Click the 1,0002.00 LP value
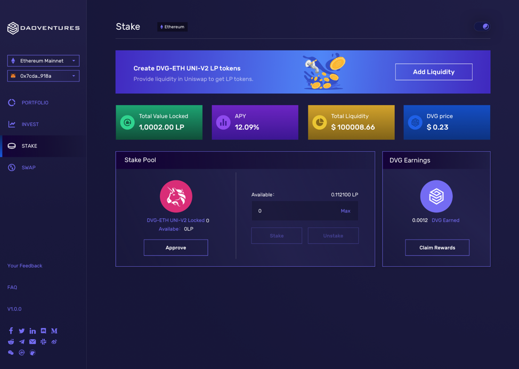Image resolution: width=519 pixels, height=369 pixels. point(161,127)
